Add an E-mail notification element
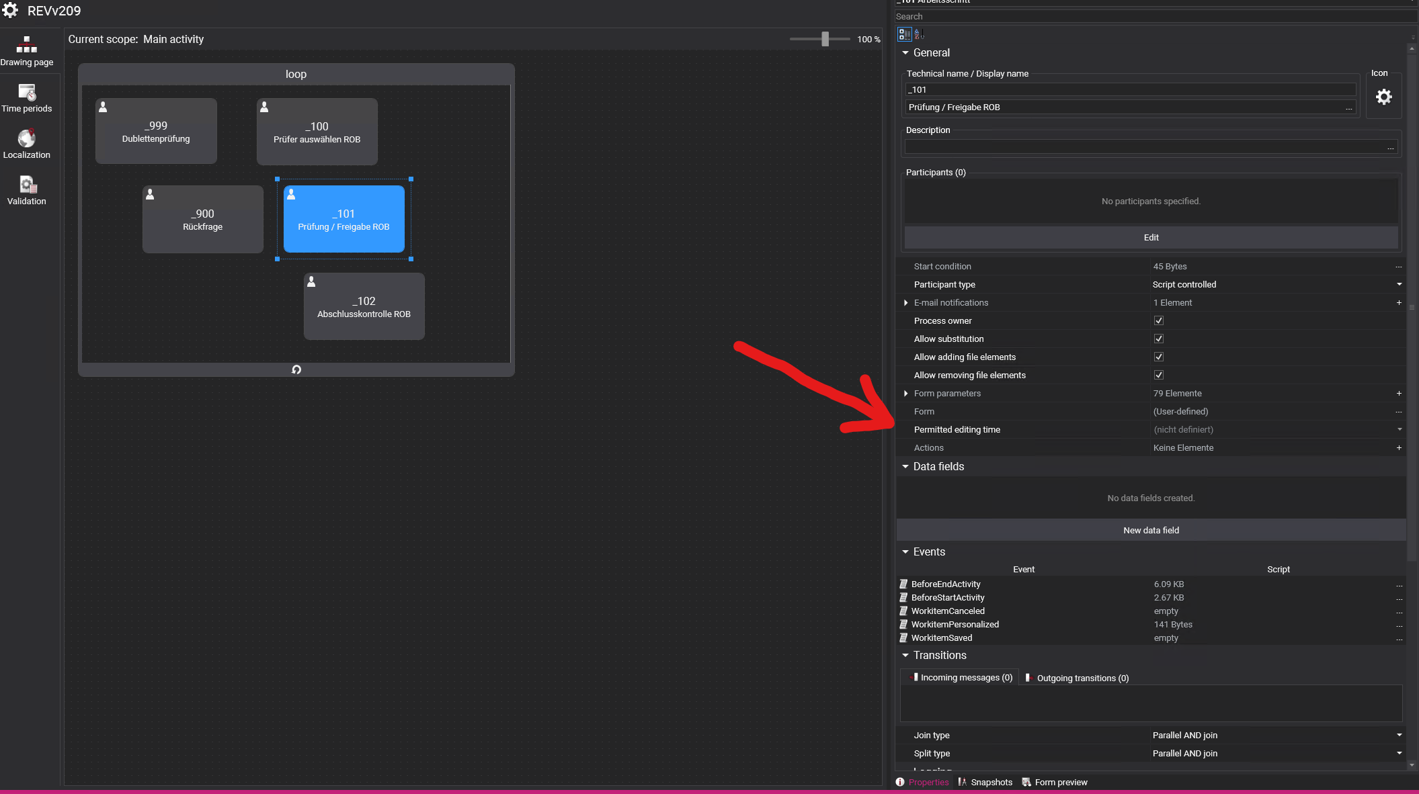Image resolution: width=1419 pixels, height=794 pixels. click(1399, 303)
